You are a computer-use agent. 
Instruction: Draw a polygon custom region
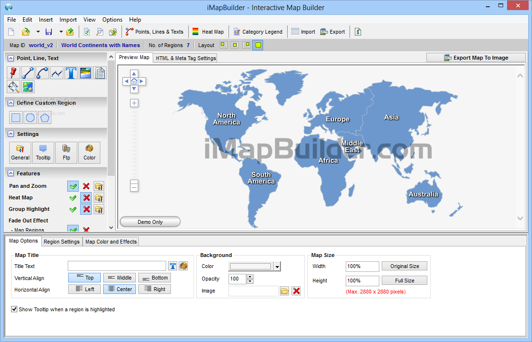45,118
